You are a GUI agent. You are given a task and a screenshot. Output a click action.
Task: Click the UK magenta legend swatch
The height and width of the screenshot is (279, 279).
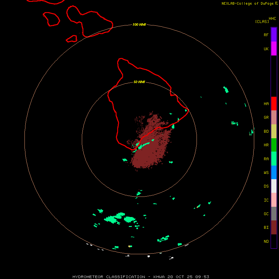[274, 49]
